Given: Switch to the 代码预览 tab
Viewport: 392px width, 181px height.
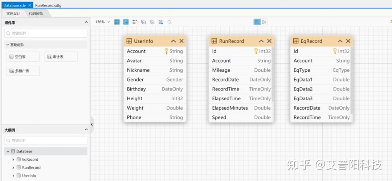Looking at the screenshot, I should pyautogui.click(x=36, y=13).
